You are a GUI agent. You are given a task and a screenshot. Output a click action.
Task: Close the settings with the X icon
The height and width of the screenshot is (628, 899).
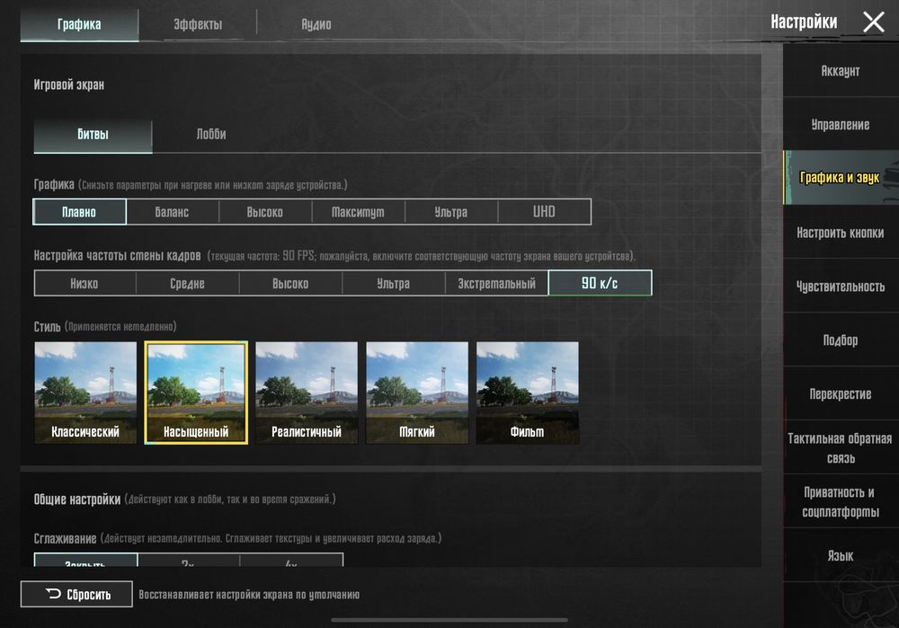[x=873, y=22]
